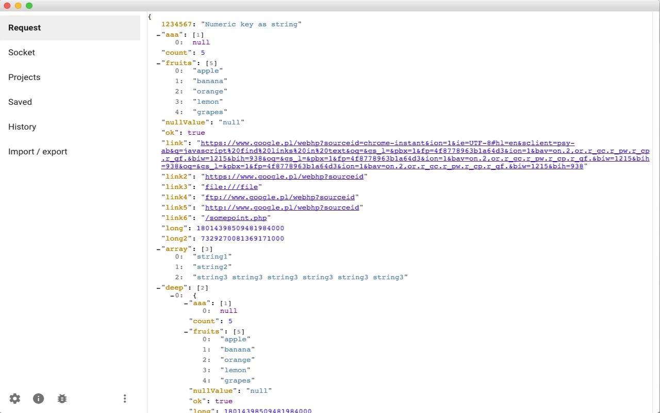Collapse the top-level "aaa" array
Screen dimensions: 660x413
(159, 35)
